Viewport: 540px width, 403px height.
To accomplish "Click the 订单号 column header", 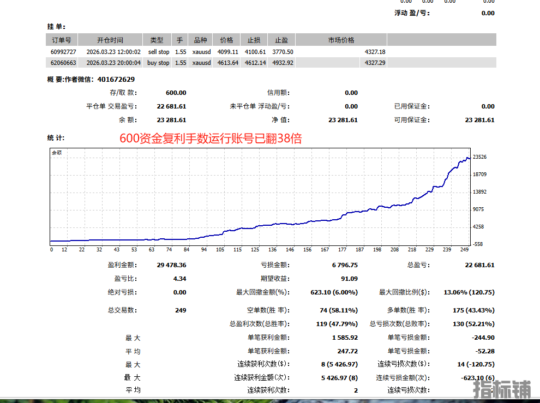I will tap(62, 40).
